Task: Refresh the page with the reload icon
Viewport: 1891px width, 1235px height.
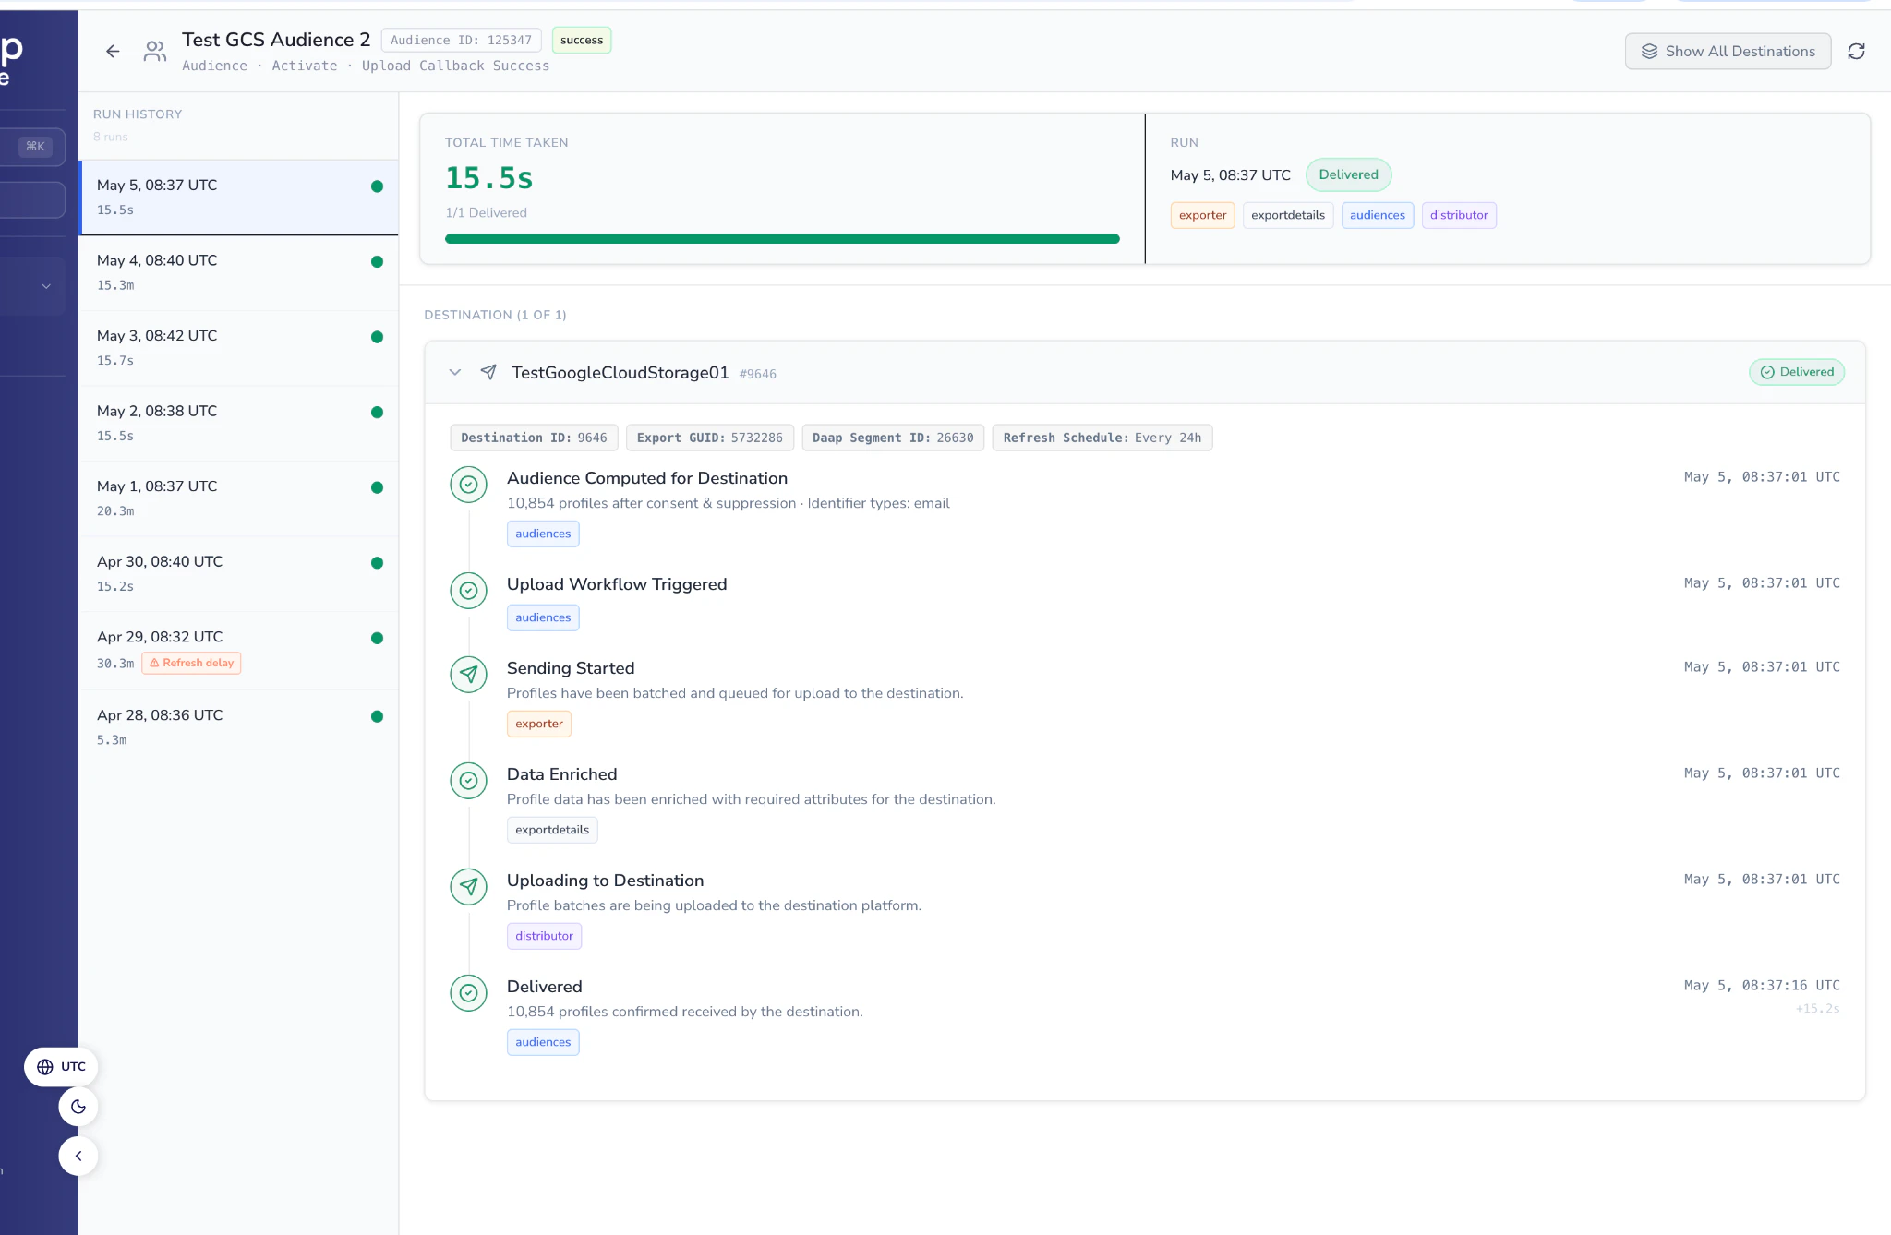Action: (1856, 52)
